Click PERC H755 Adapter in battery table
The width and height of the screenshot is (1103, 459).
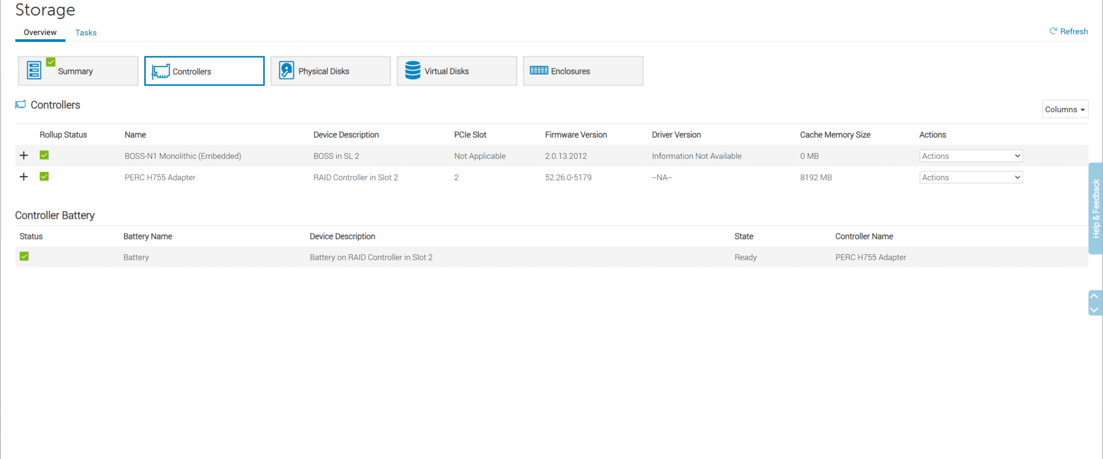(x=870, y=257)
